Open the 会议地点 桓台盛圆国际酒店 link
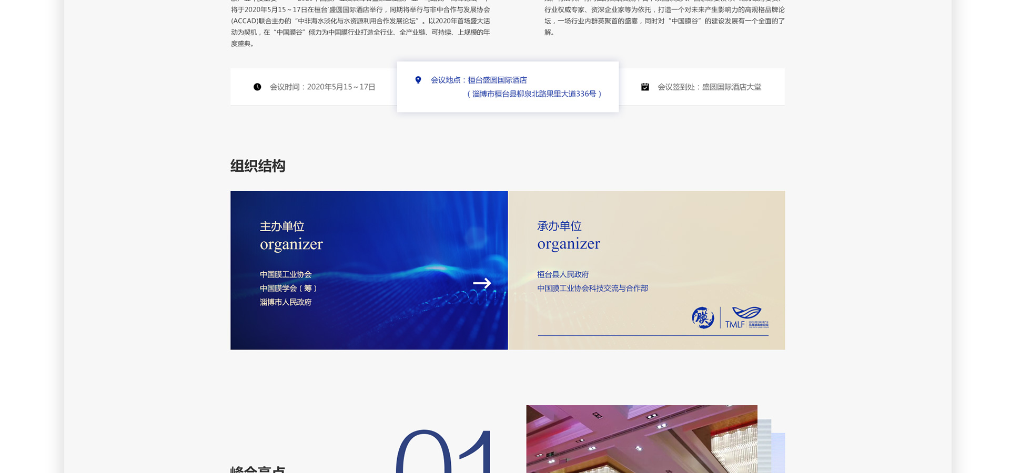This screenshot has height=473, width=1010. pos(479,80)
